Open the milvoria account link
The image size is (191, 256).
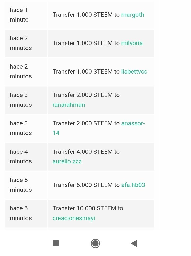click(x=132, y=43)
